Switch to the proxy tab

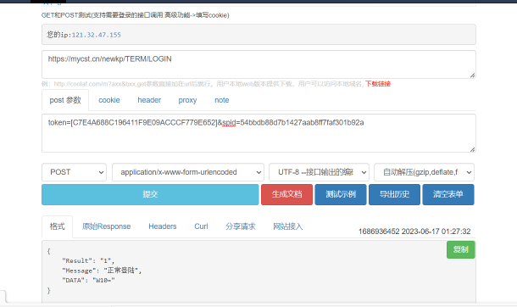pos(187,100)
